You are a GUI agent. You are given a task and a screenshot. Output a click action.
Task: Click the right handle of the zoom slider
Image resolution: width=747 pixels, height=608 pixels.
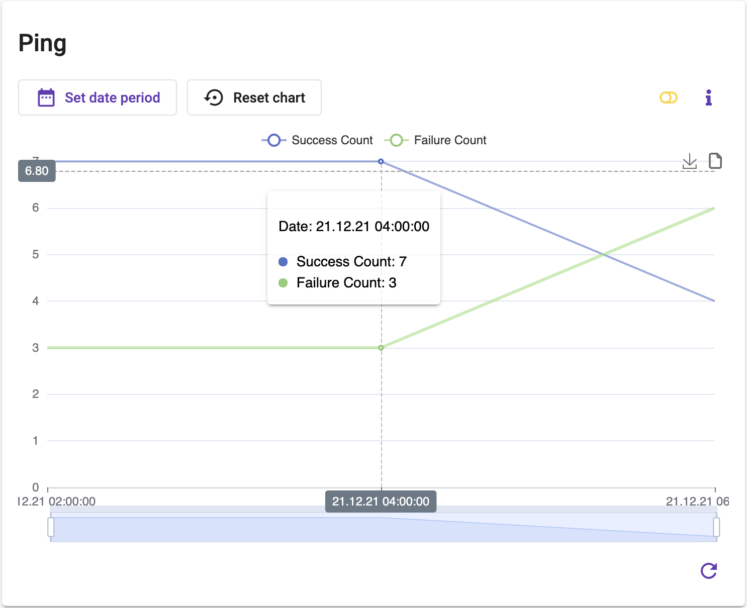(716, 527)
